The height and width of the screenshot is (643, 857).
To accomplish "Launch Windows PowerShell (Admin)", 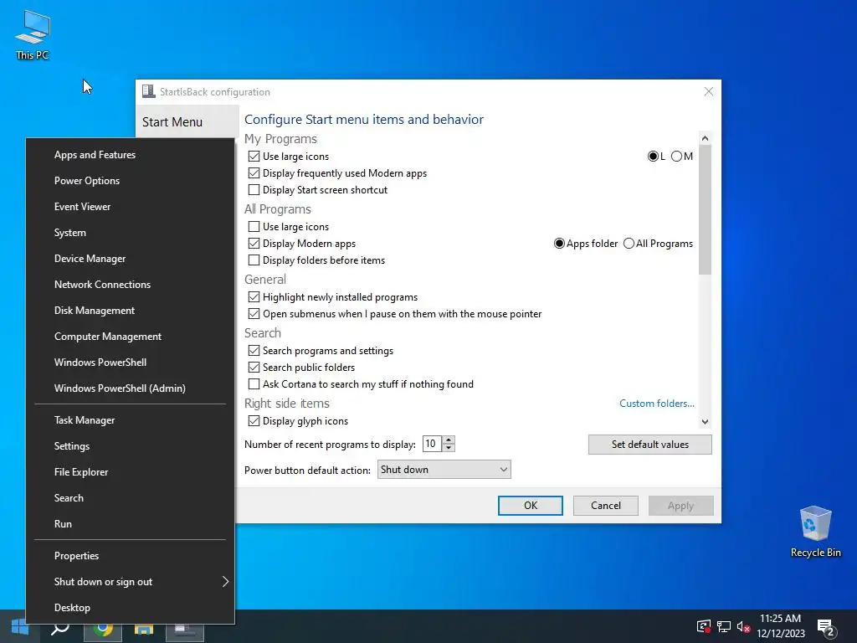I will [x=131, y=388].
